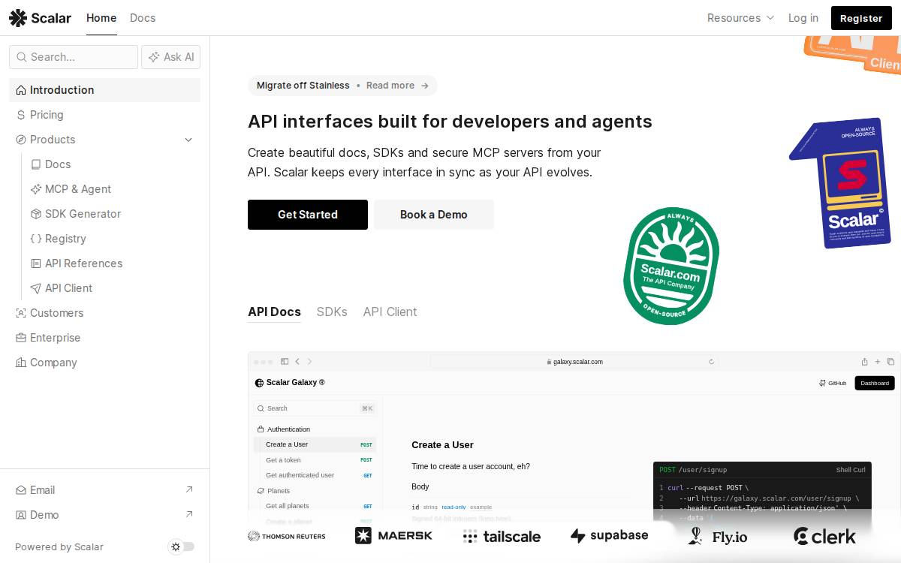Switch to the Home tab
Screen dimensions: 901x563
pos(101,18)
